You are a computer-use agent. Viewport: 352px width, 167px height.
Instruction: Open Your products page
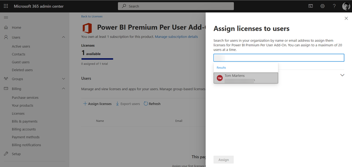pos(23,105)
